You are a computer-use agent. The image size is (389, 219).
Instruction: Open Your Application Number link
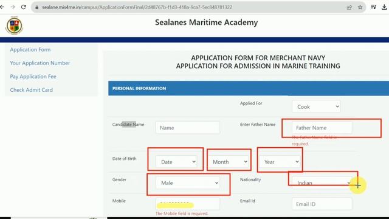tap(40, 63)
